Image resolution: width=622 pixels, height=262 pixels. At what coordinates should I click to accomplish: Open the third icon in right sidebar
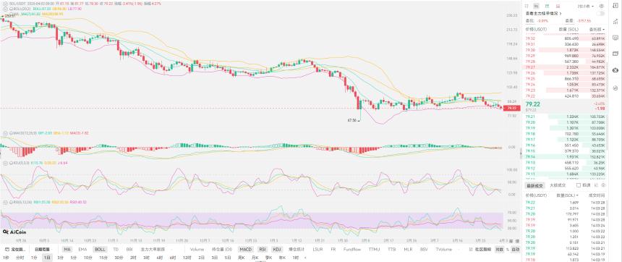click(x=615, y=38)
